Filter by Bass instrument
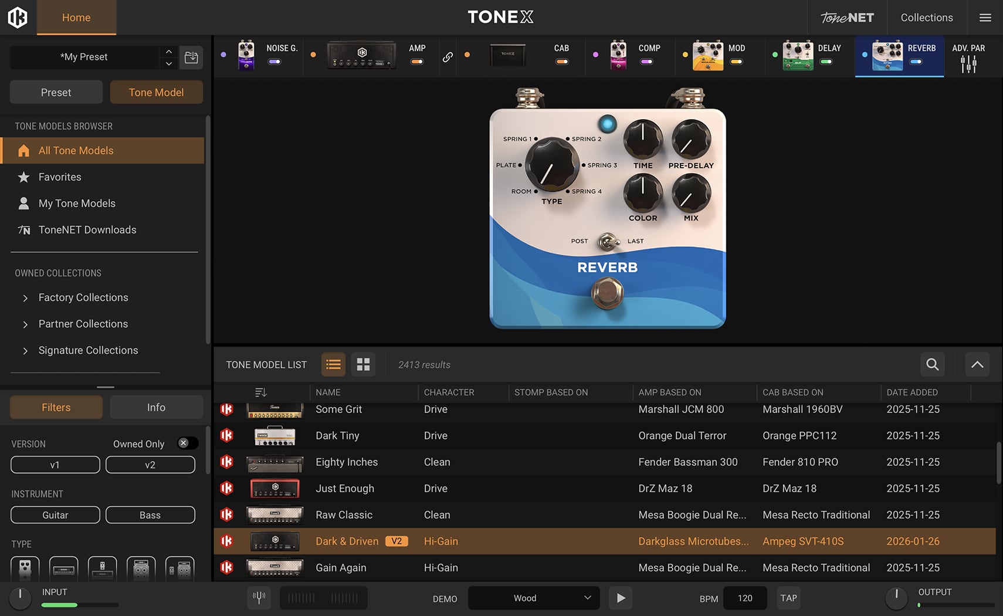This screenshot has width=1003, height=616. tap(150, 515)
